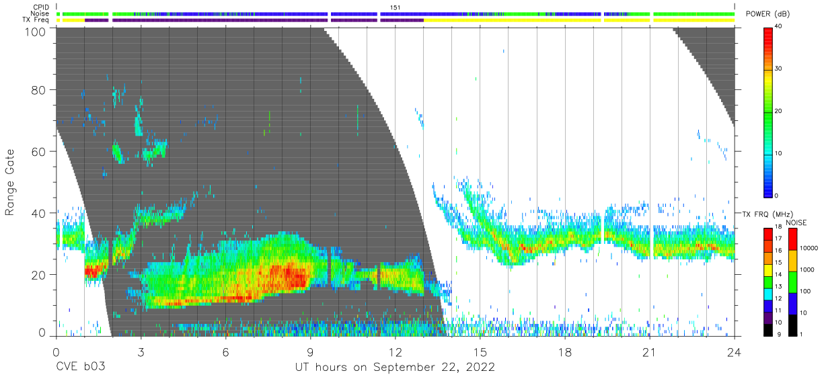Viewport: 826px width, 381px height.
Task: Click the 'CVE b03' radar beam label
Action: (80, 368)
